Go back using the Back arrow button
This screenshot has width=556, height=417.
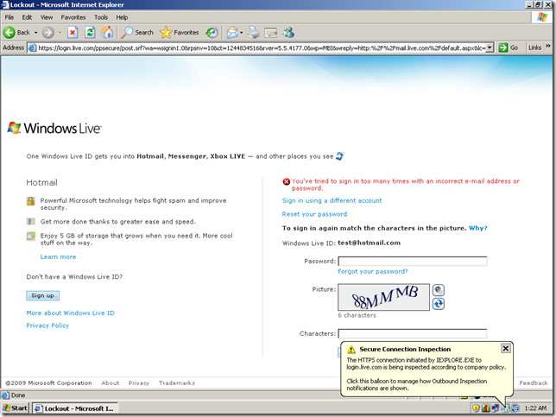(16, 33)
